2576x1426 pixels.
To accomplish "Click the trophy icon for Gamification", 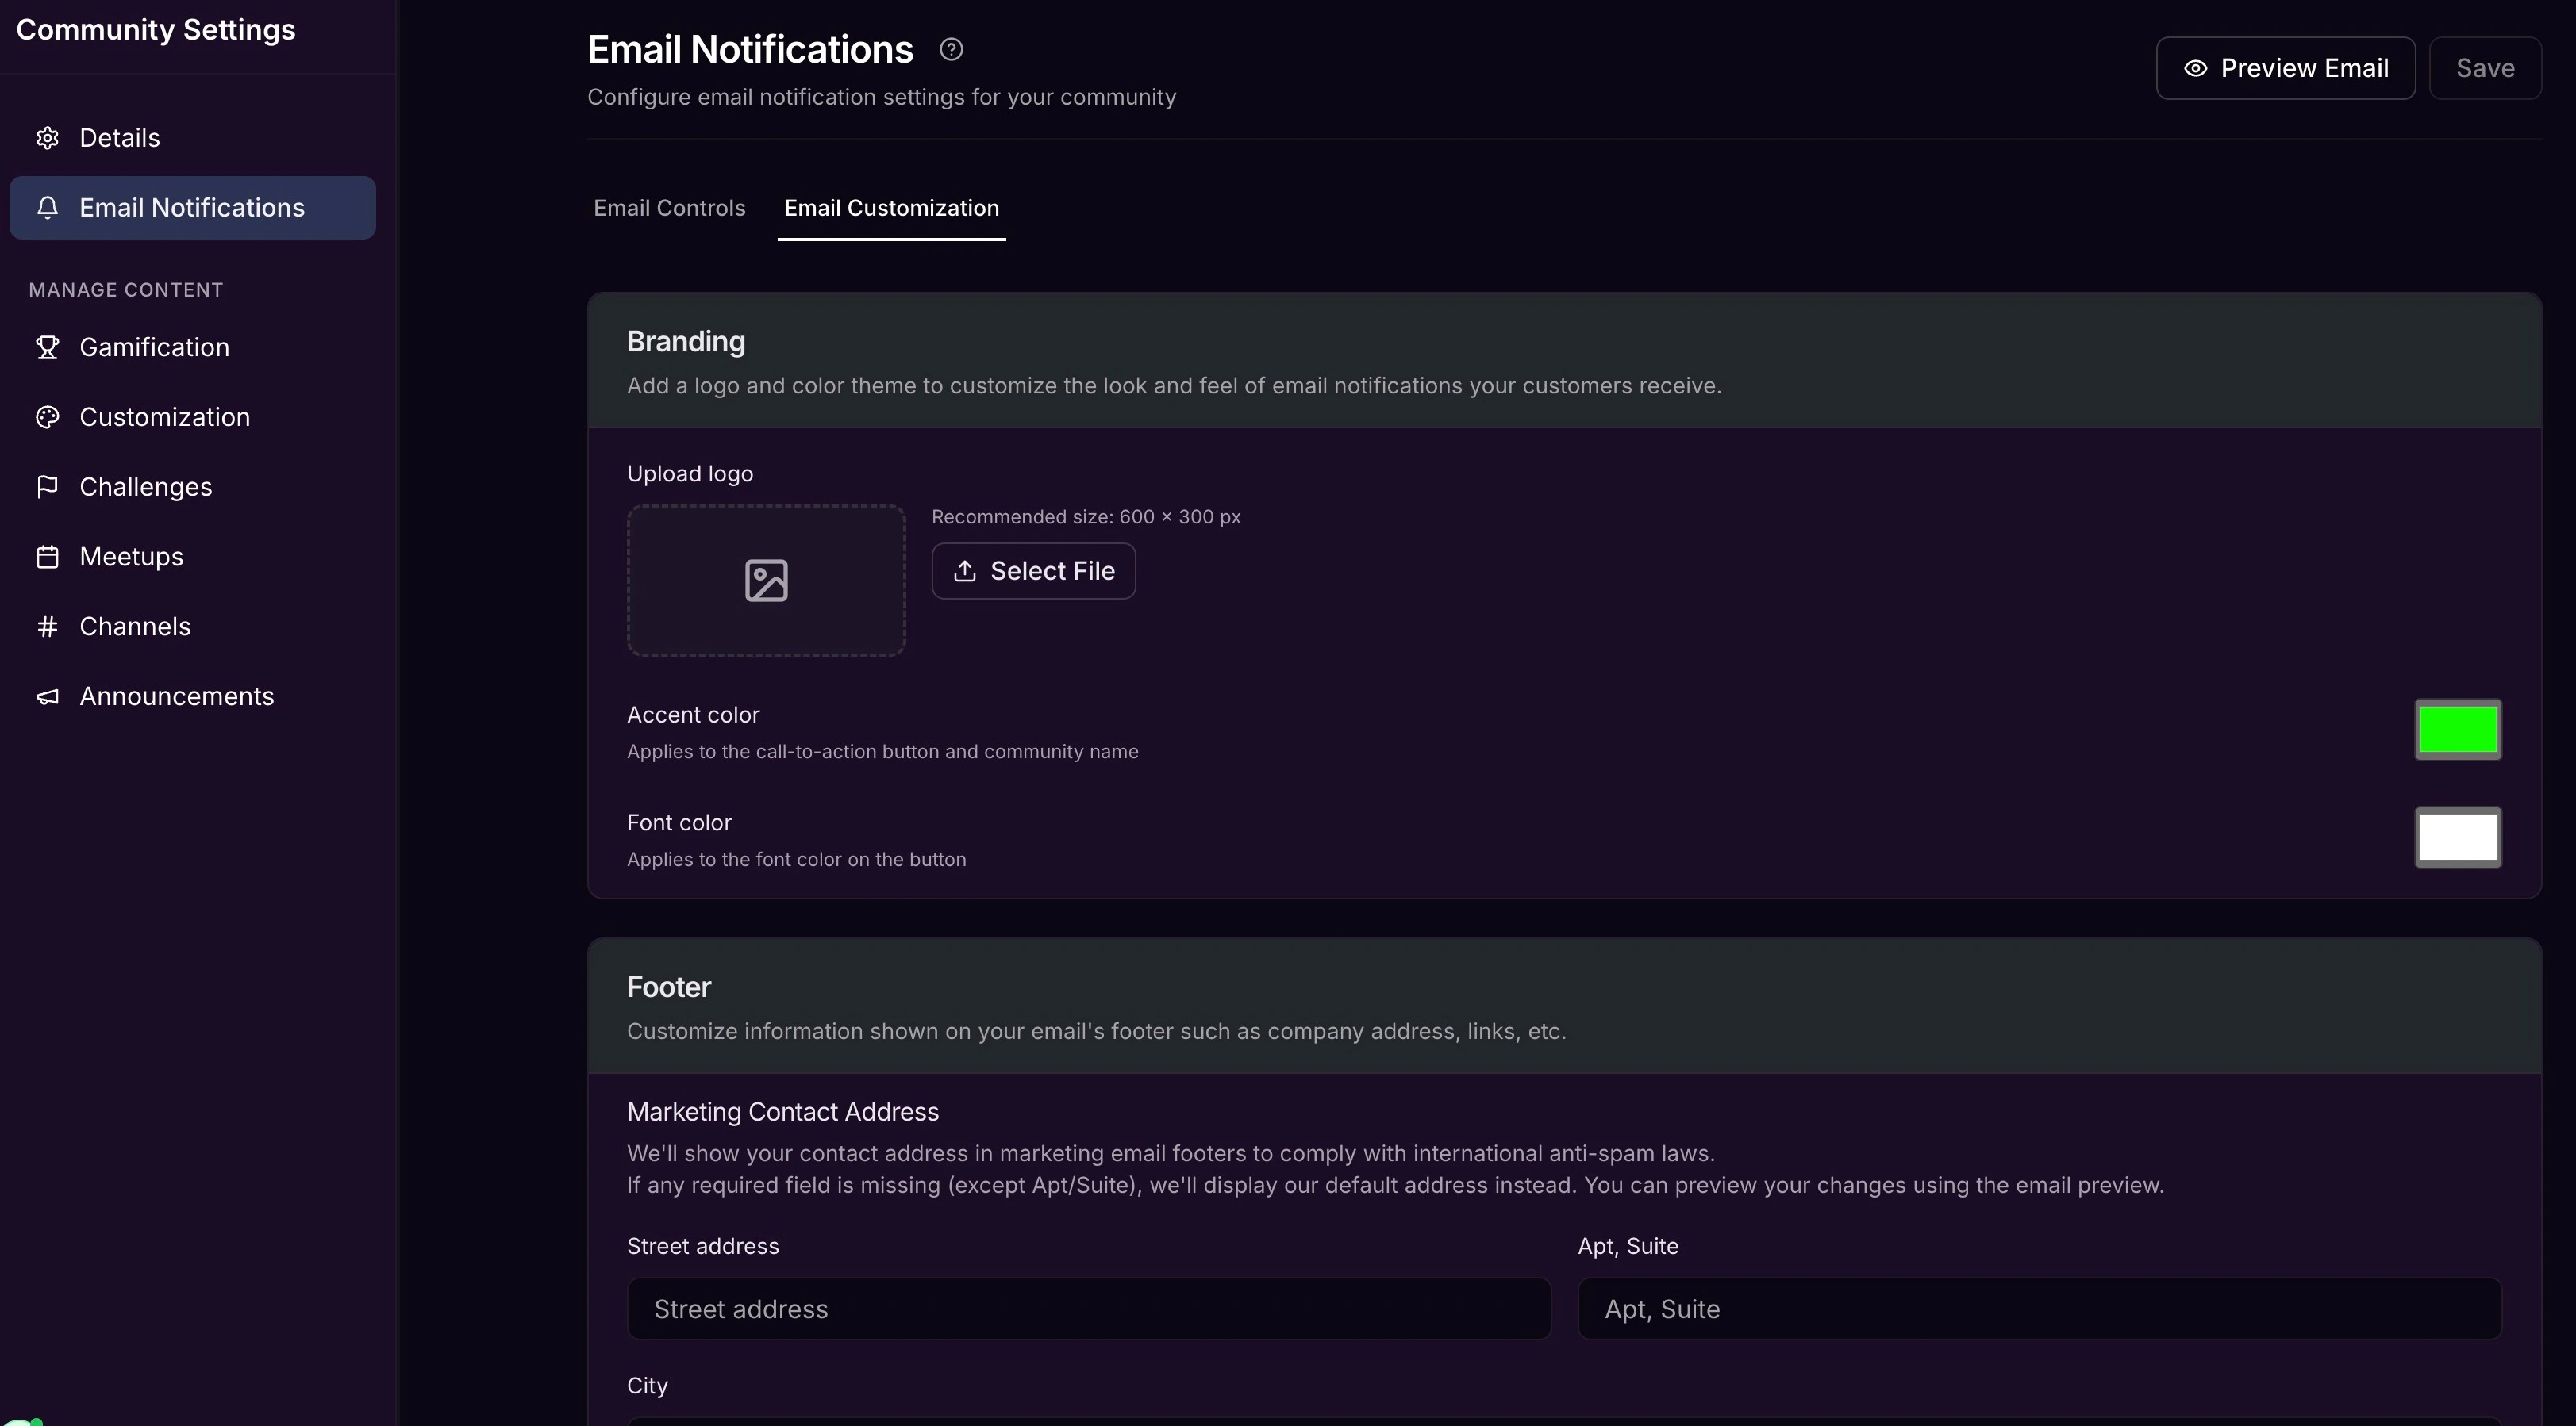I will pyautogui.click(x=47, y=347).
